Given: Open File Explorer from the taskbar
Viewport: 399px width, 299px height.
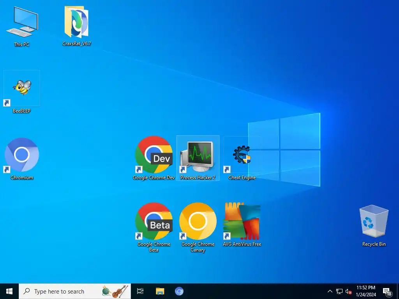Looking at the screenshot, I should click(160, 291).
